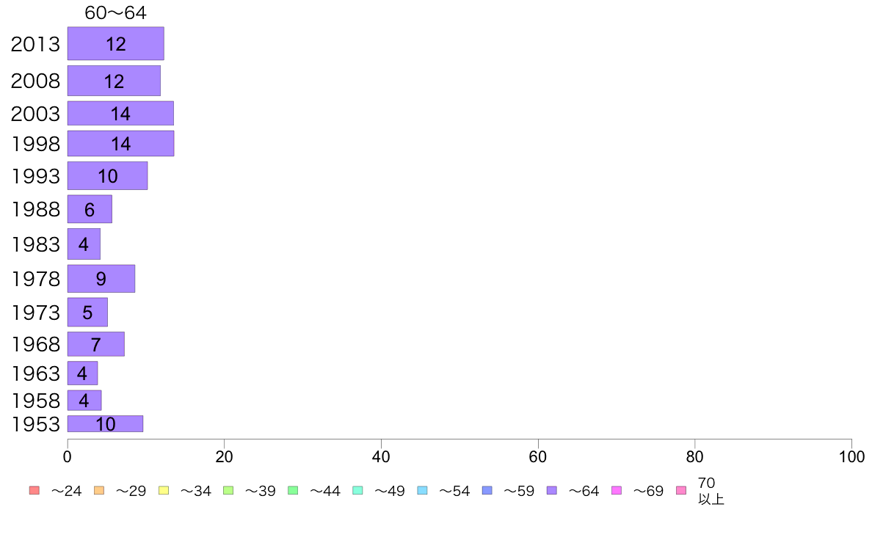872x540 pixels.
Task: Click the ~64 legend text label
Action: 584,491
